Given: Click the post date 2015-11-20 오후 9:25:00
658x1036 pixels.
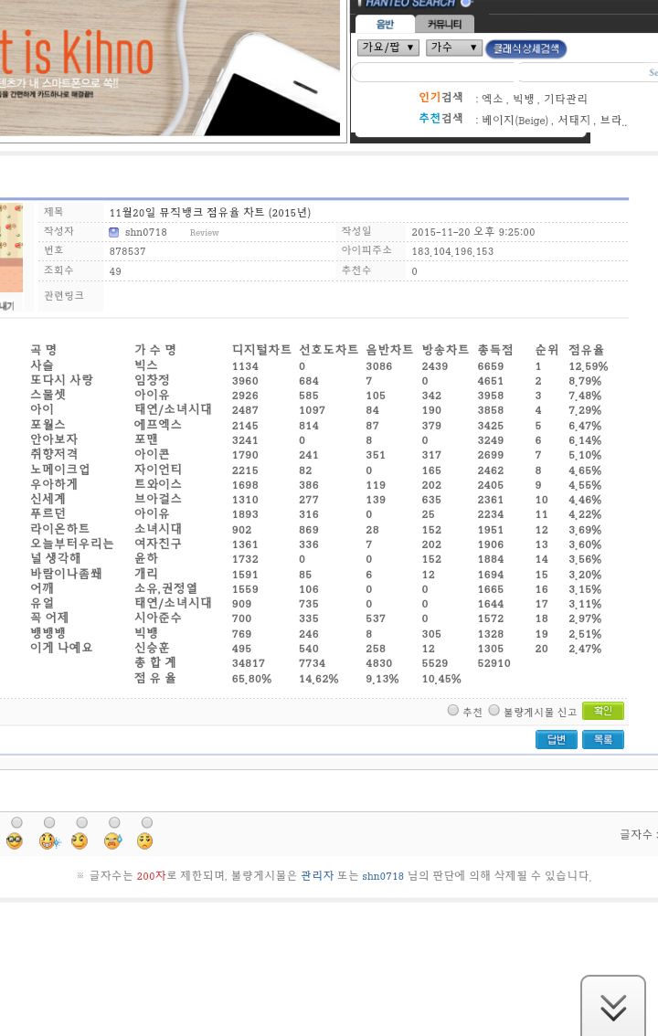Looking at the screenshot, I should point(473,232).
